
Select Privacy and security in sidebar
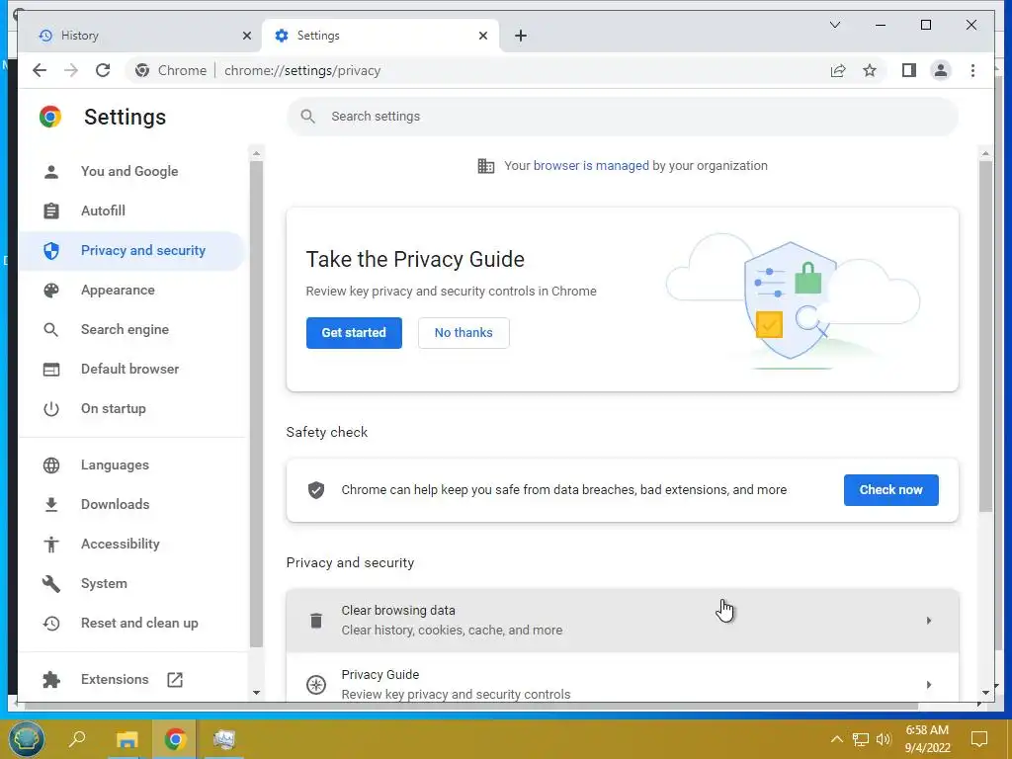[x=132, y=250]
